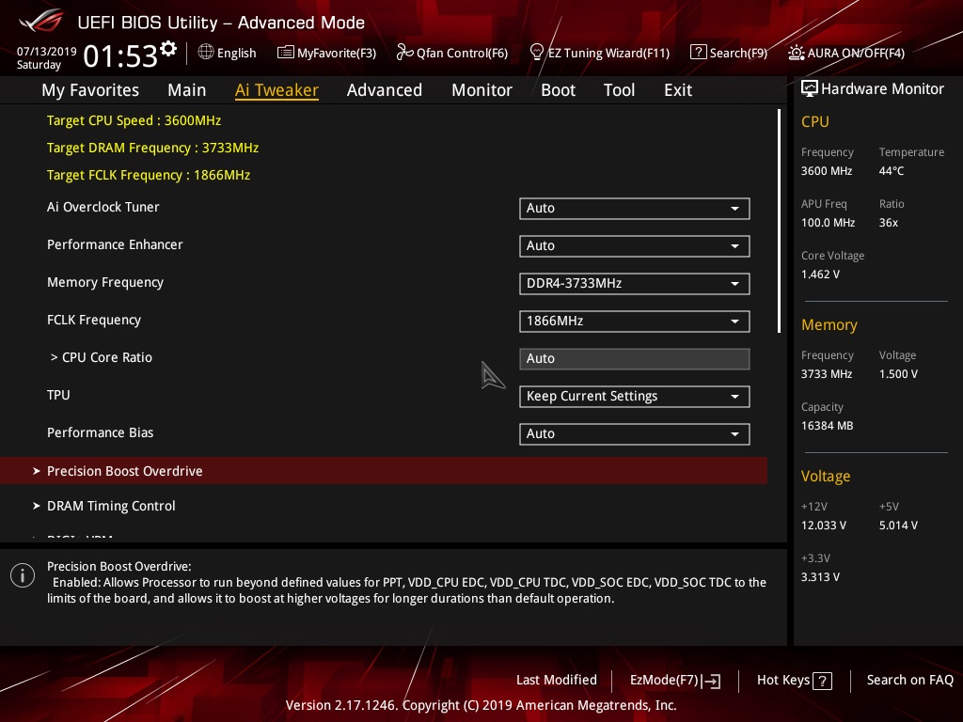Image resolution: width=963 pixels, height=722 pixels.
Task: Expand the CPU Core Ratio row
Action: pos(101,357)
